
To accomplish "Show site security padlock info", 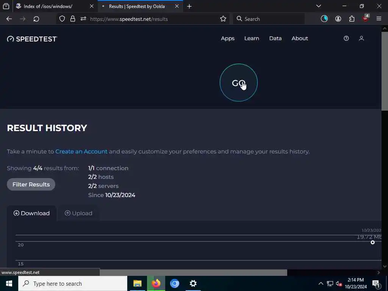I will click(x=73, y=19).
